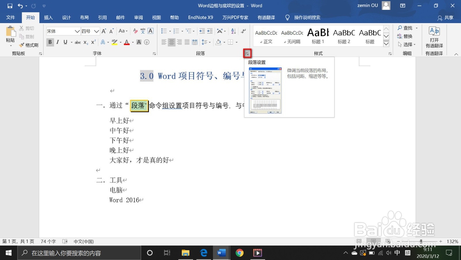Viewport: 461px width, 260px height.
Task: Increase paragraph indent
Action: 210,31
